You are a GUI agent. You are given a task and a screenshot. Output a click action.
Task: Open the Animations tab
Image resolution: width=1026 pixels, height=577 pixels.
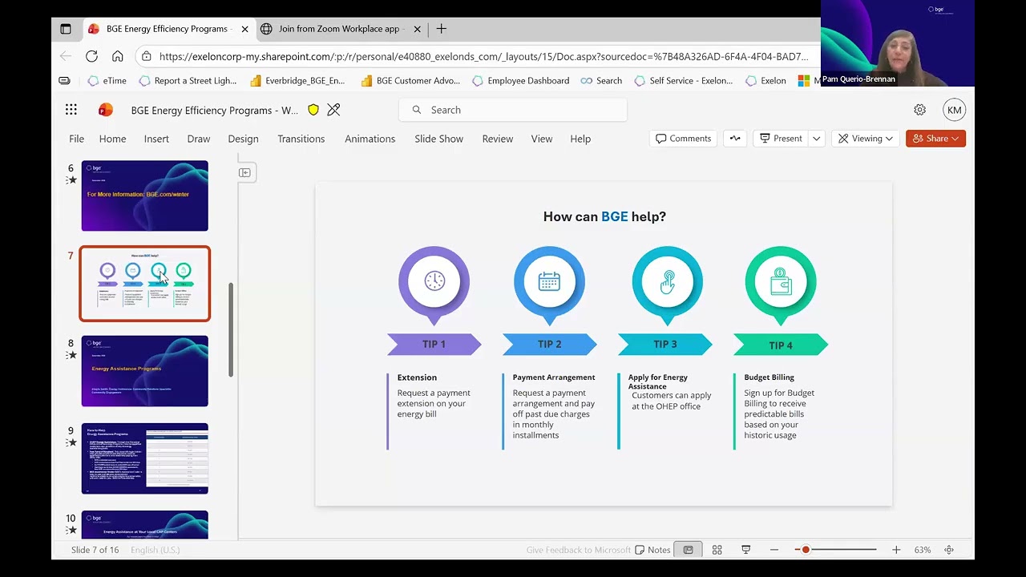point(370,139)
